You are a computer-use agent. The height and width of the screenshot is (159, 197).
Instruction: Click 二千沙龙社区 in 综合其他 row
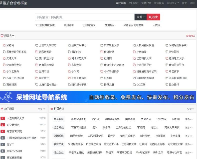[124, 128]
